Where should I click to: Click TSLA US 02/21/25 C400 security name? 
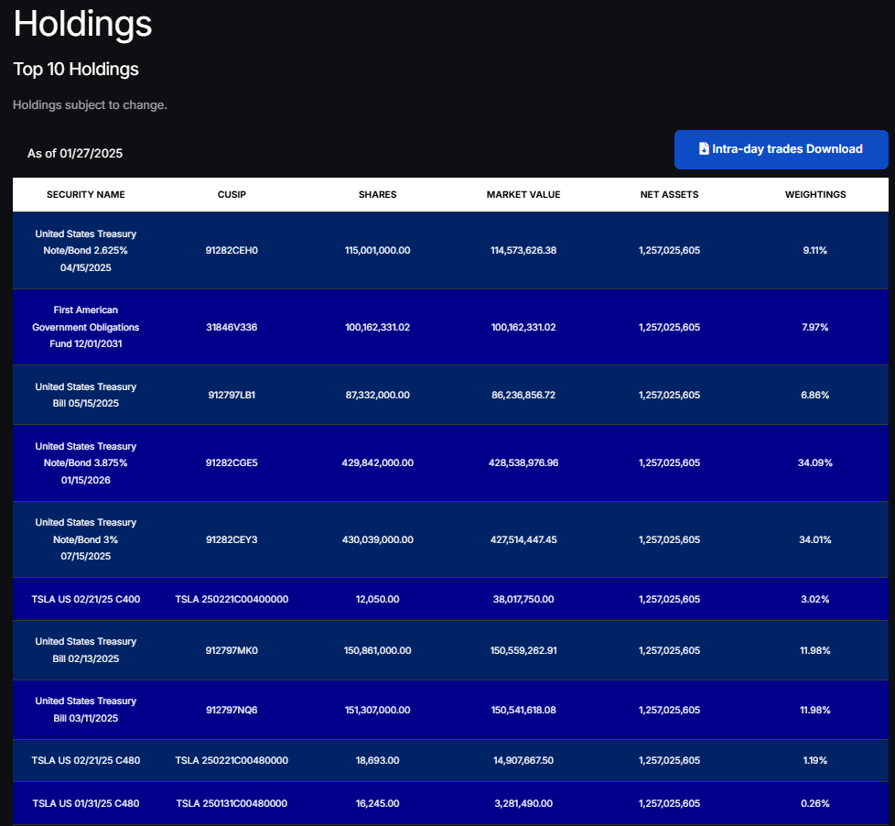coord(86,599)
